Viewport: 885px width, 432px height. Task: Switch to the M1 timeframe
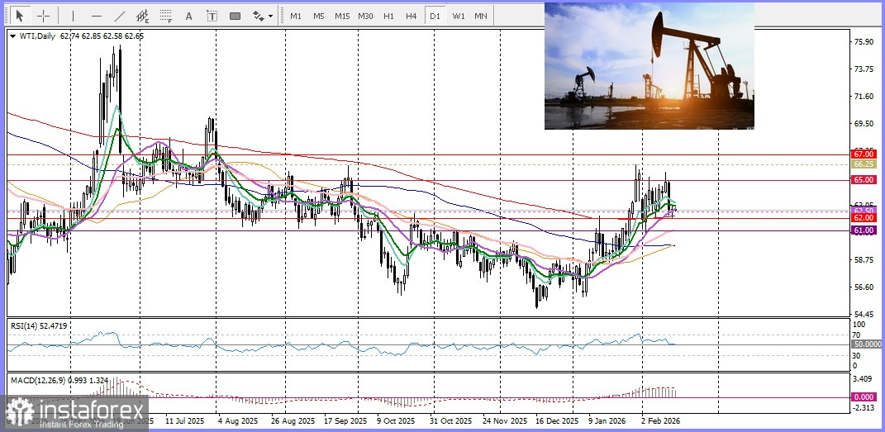pos(296,16)
